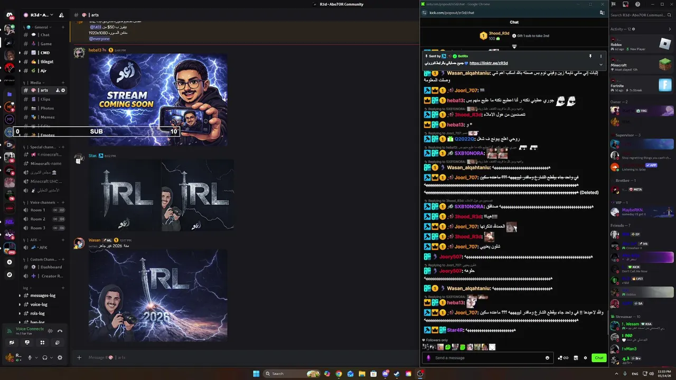This screenshot has height=380, width=676.
Task: Open the Clips channel
Action: (44, 99)
